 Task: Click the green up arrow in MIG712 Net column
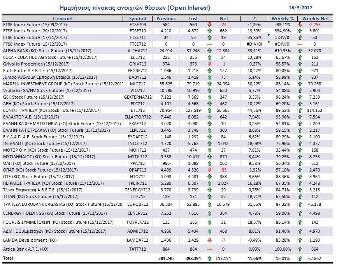(209, 84)
